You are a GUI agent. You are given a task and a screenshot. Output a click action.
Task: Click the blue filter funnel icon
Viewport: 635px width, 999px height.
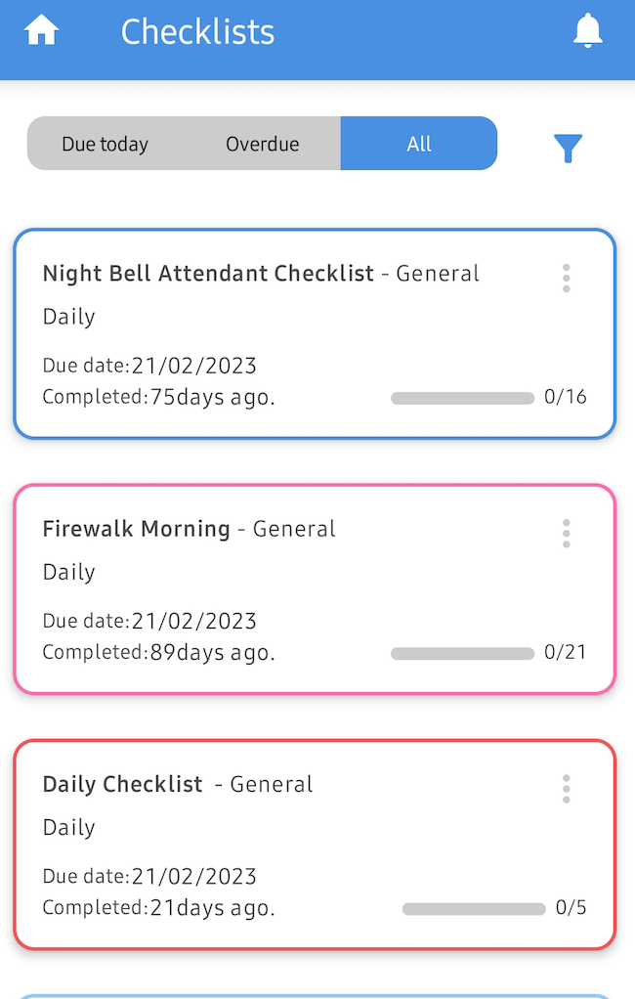click(568, 147)
